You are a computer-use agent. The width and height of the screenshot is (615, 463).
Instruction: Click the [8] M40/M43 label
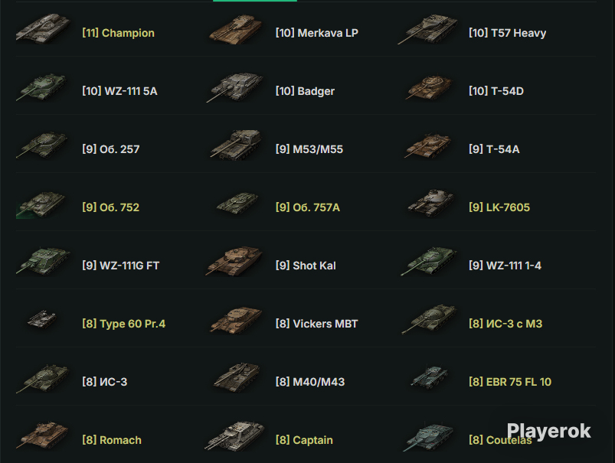tap(310, 381)
